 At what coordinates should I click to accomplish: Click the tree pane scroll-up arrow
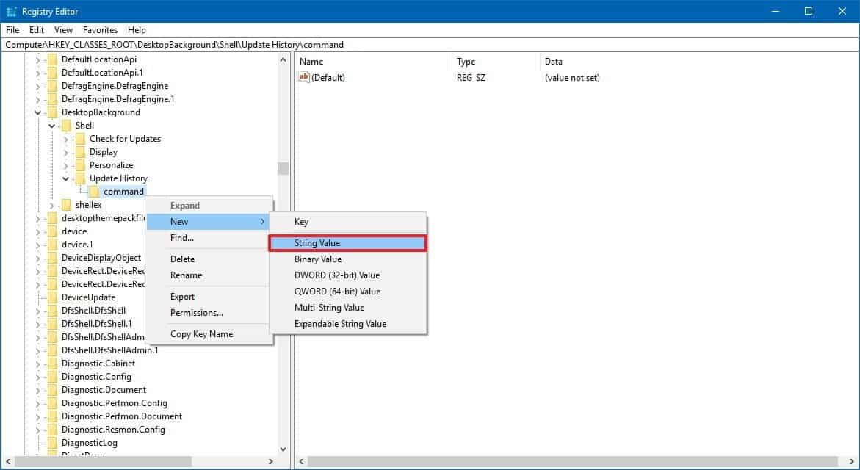pyautogui.click(x=283, y=59)
